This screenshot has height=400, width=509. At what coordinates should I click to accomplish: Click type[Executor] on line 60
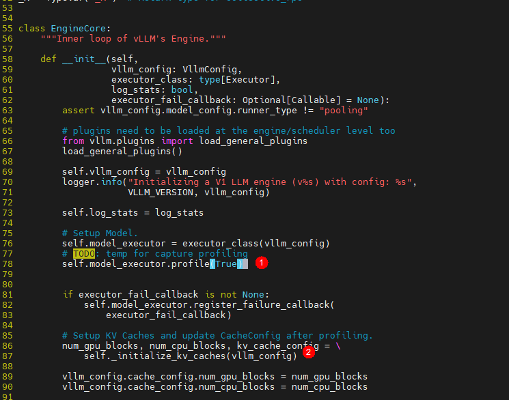(x=237, y=80)
